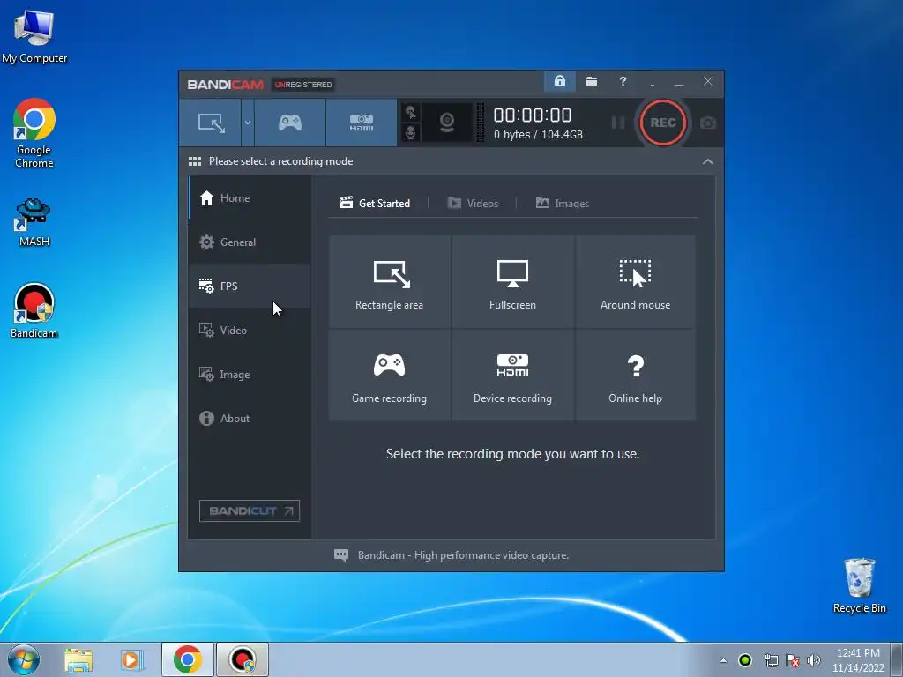The width and height of the screenshot is (903, 677).
Task: Open the screen recording mode dropdown arrow
Action: pos(248,123)
